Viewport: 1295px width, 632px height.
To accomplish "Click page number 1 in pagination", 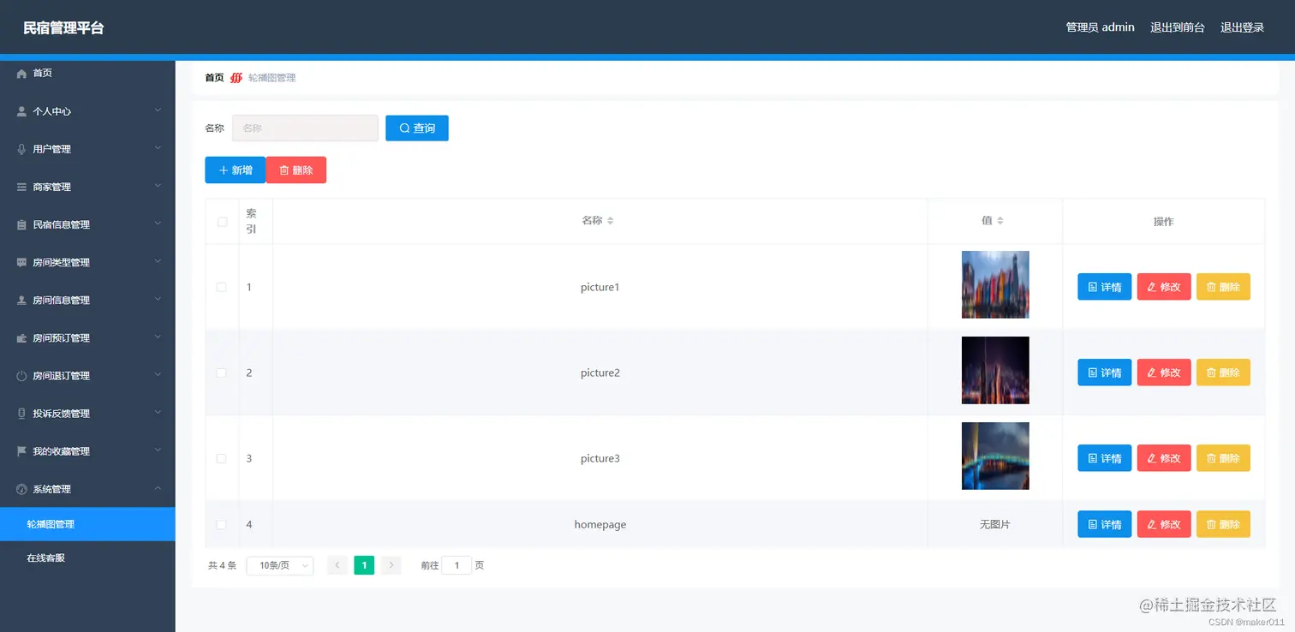I will tap(364, 565).
